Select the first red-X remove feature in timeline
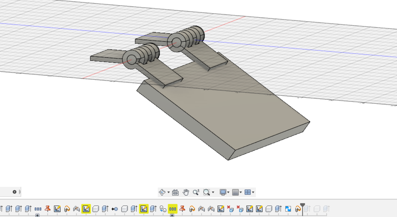This screenshot has width=397, height=217. (x=230, y=209)
